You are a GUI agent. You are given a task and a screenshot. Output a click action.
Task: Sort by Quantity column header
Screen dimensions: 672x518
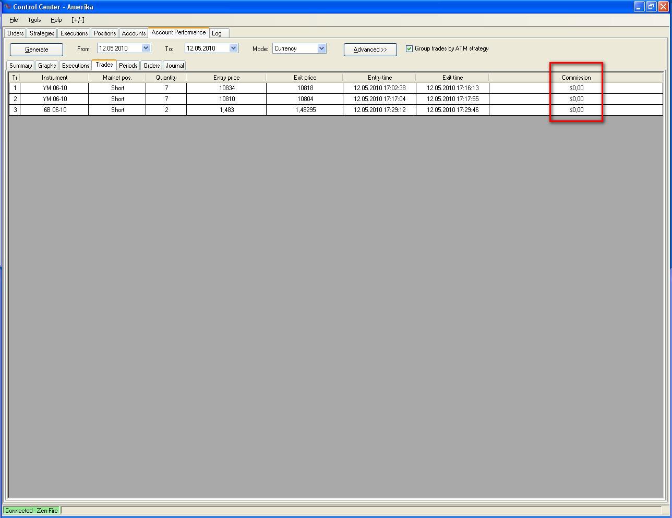tap(166, 78)
